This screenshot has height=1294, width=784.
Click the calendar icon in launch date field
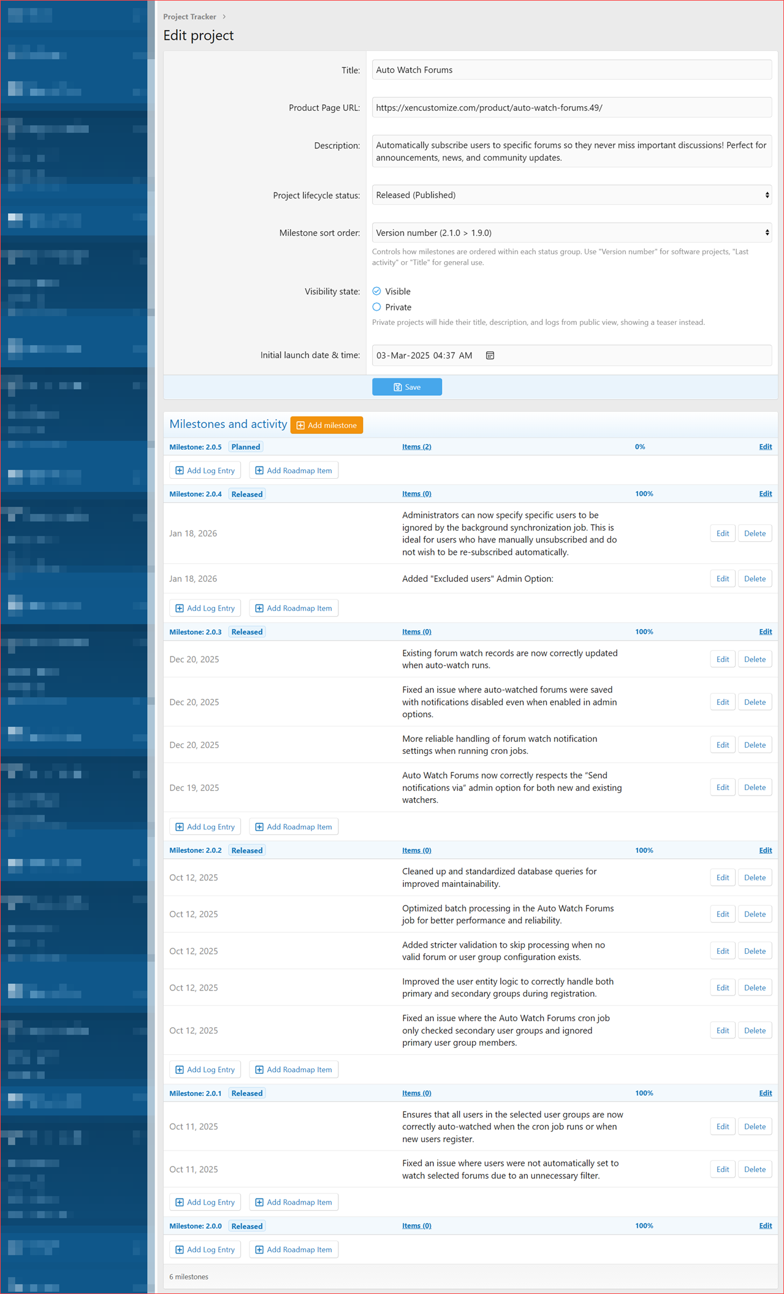(490, 356)
